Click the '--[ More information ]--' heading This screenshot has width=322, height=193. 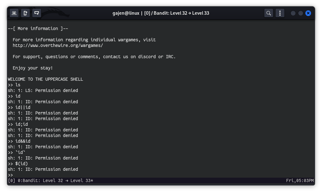point(38,28)
